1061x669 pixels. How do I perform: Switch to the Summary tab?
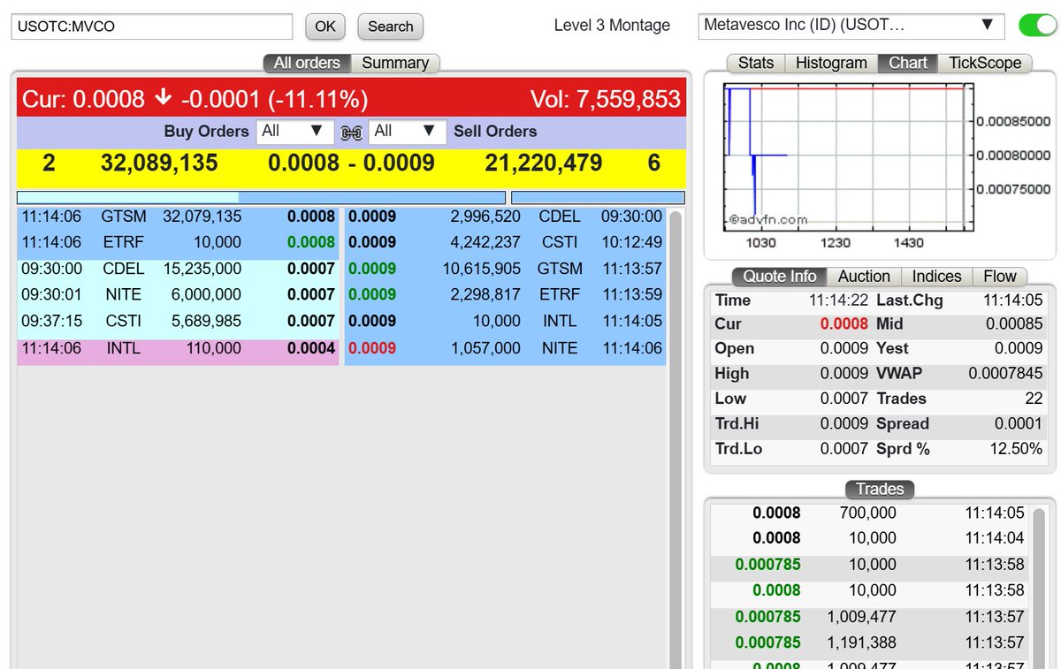(395, 63)
